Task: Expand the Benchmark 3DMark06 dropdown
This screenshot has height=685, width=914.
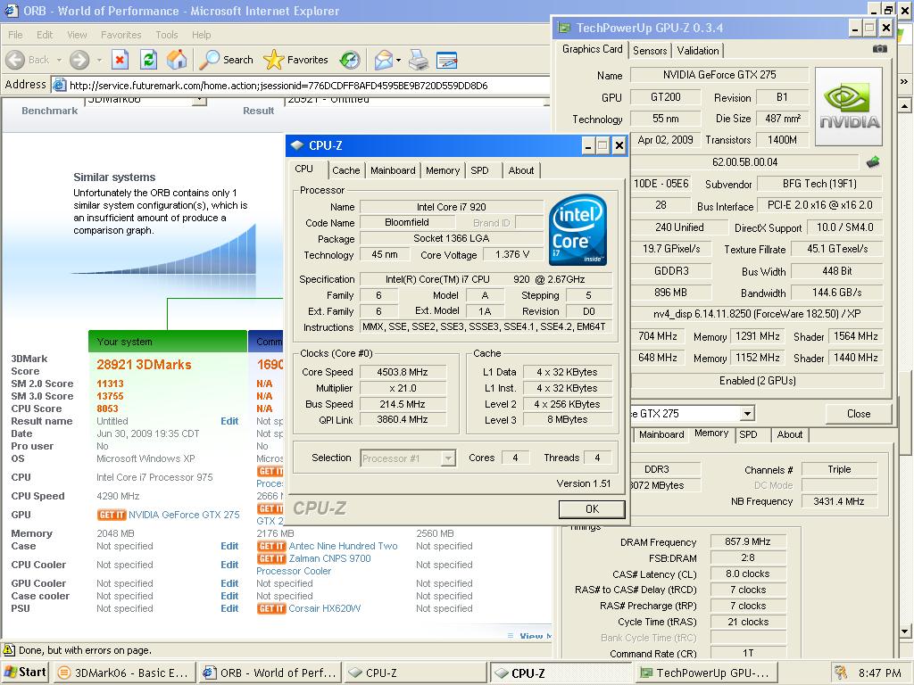Action: [199, 100]
